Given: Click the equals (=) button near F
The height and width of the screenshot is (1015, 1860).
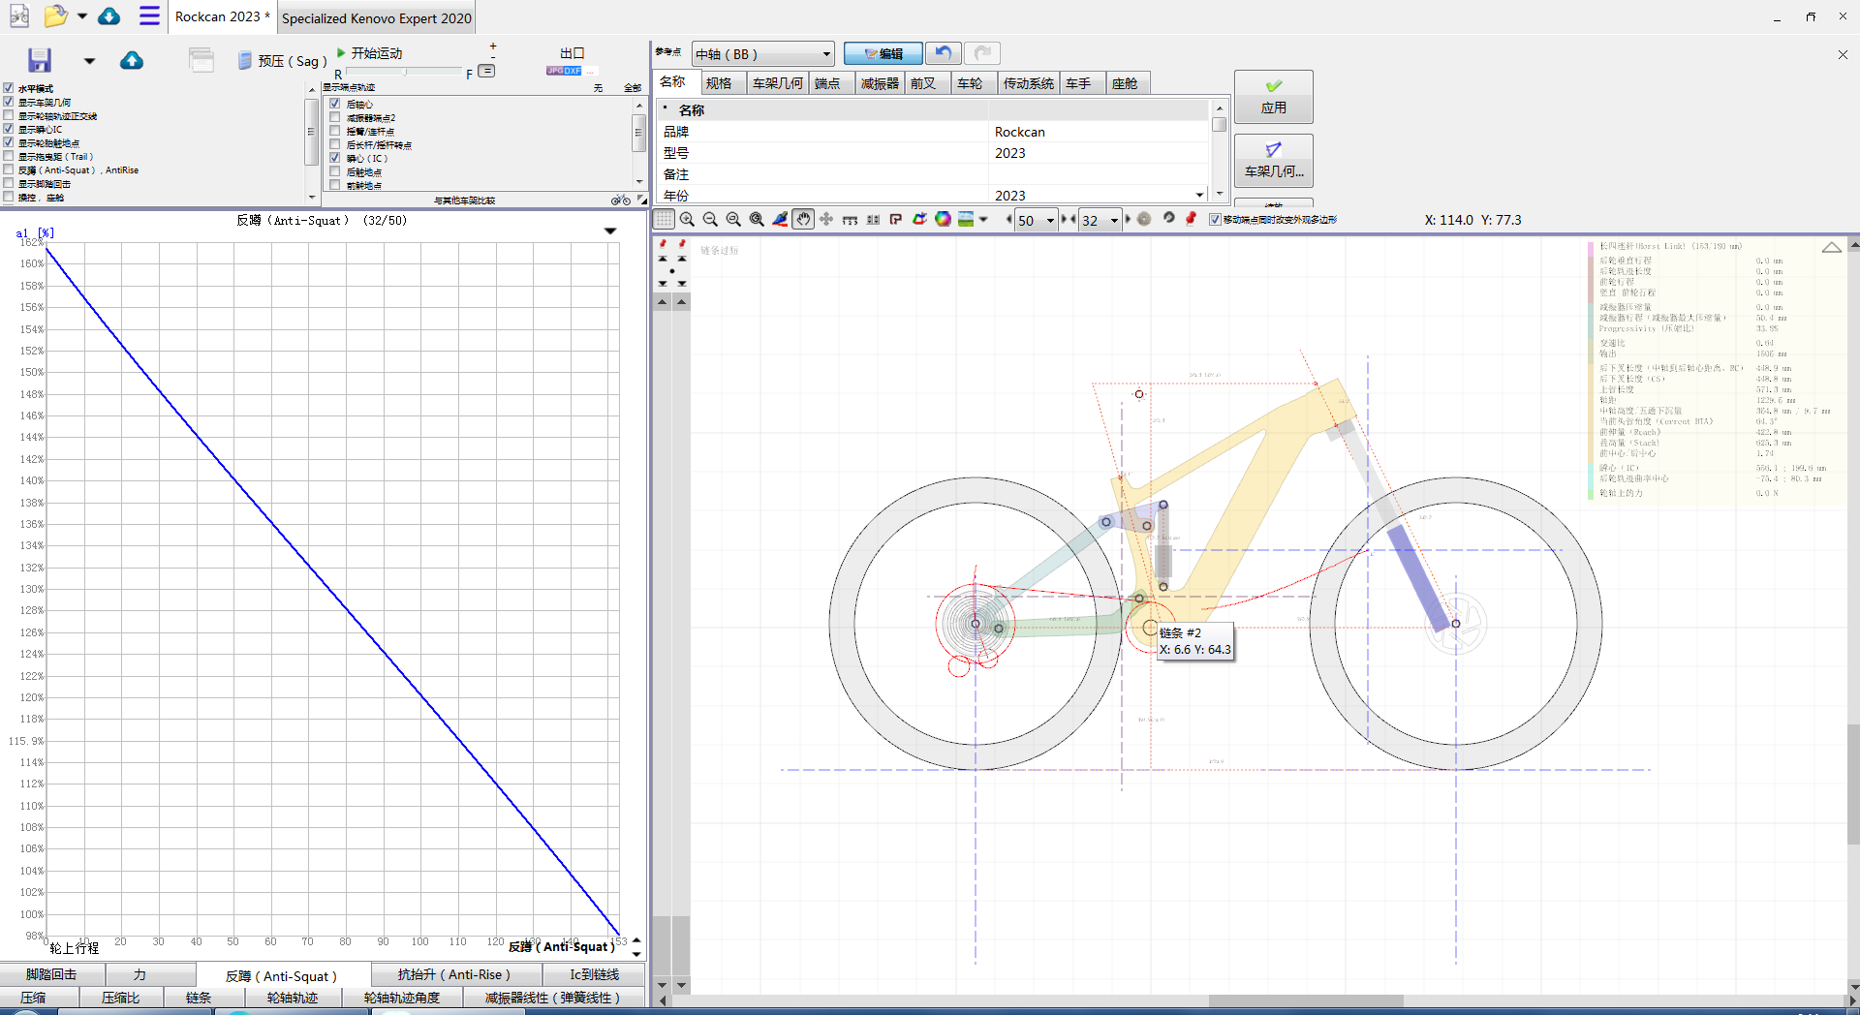Looking at the screenshot, I should coord(487,72).
